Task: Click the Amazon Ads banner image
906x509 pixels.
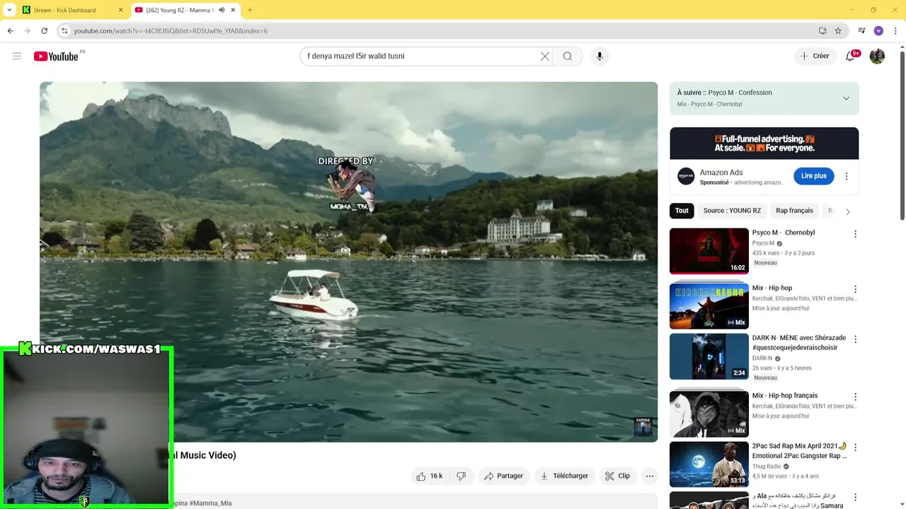Action: 764,144
